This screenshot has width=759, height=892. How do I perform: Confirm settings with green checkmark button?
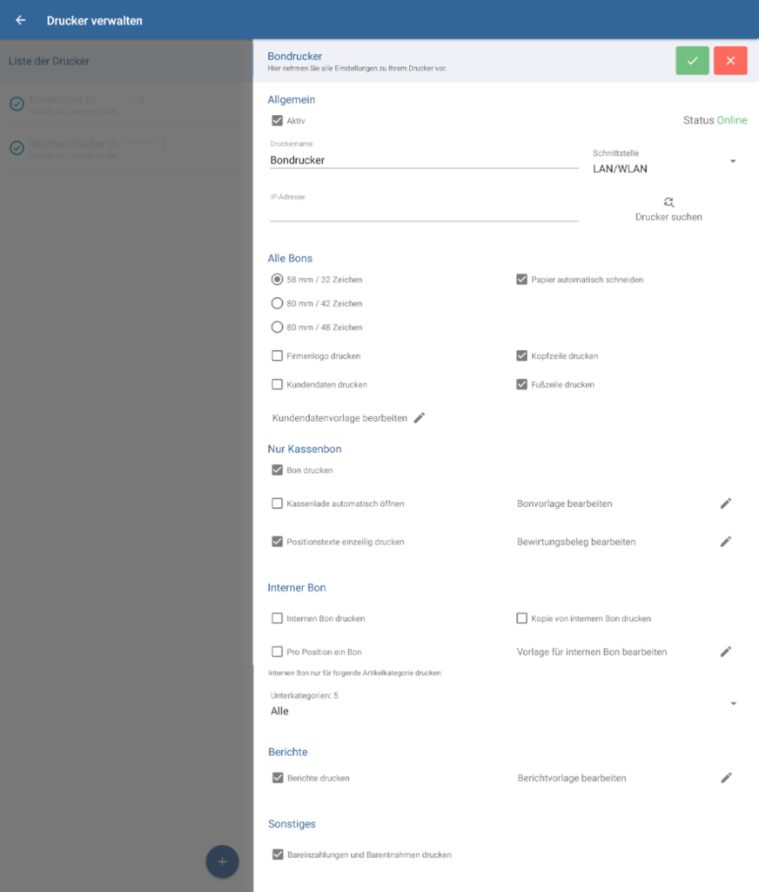[x=692, y=61]
